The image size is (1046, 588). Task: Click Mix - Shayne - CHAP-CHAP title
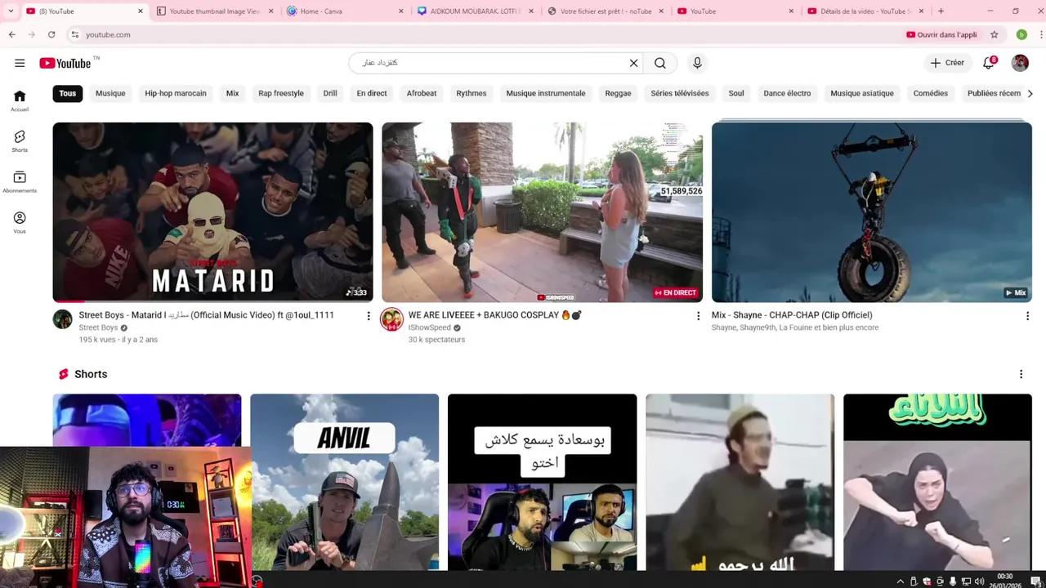pyautogui.click(x=792, y=315)
